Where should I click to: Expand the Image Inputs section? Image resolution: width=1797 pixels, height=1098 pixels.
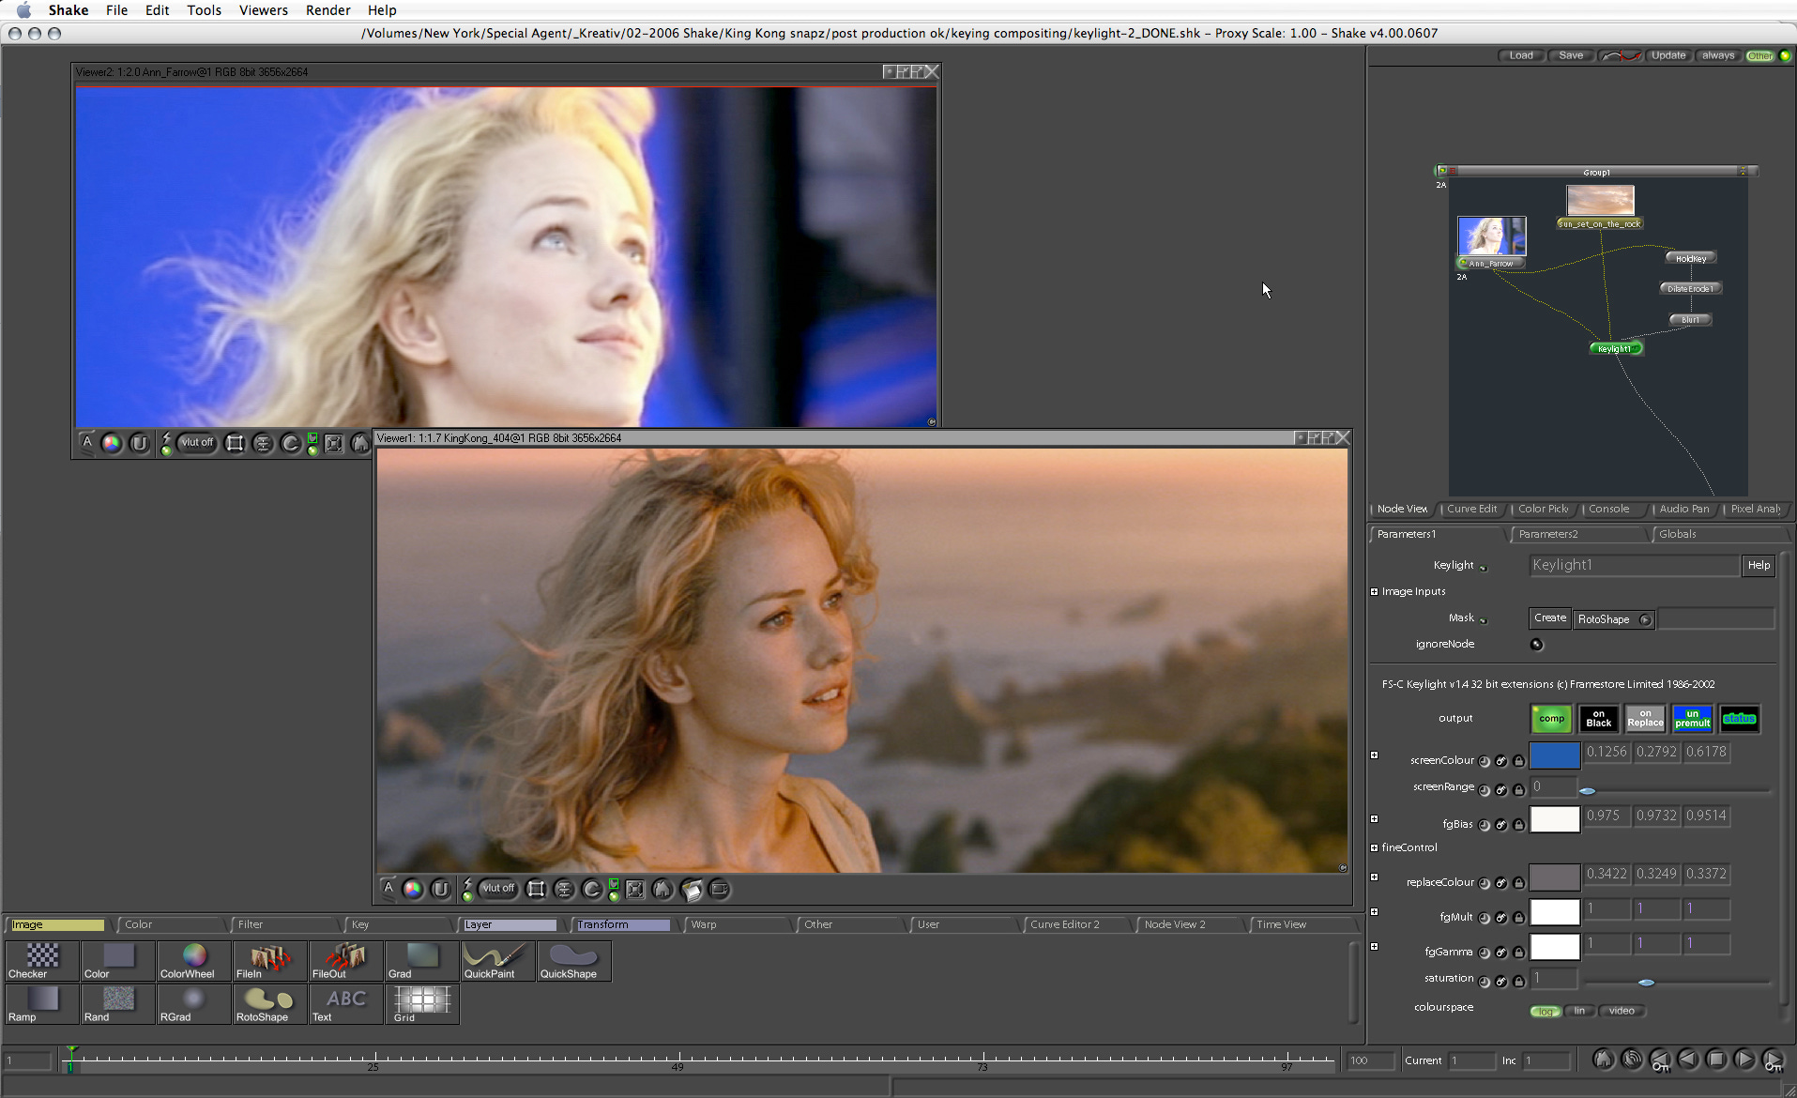point(1375,592)
